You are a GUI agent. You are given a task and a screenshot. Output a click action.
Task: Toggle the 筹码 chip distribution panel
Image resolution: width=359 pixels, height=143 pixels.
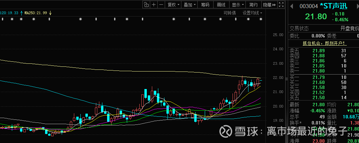coord(205,5)
